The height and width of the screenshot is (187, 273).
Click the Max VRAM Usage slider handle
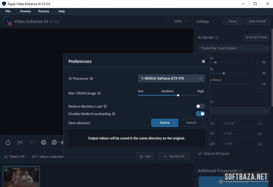point(178,95)
